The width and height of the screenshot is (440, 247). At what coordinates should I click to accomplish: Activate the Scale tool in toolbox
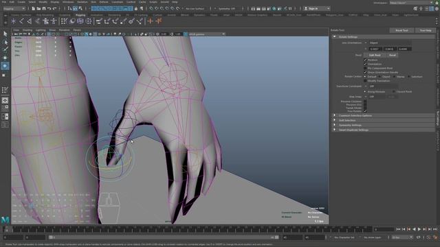[4, 75]
